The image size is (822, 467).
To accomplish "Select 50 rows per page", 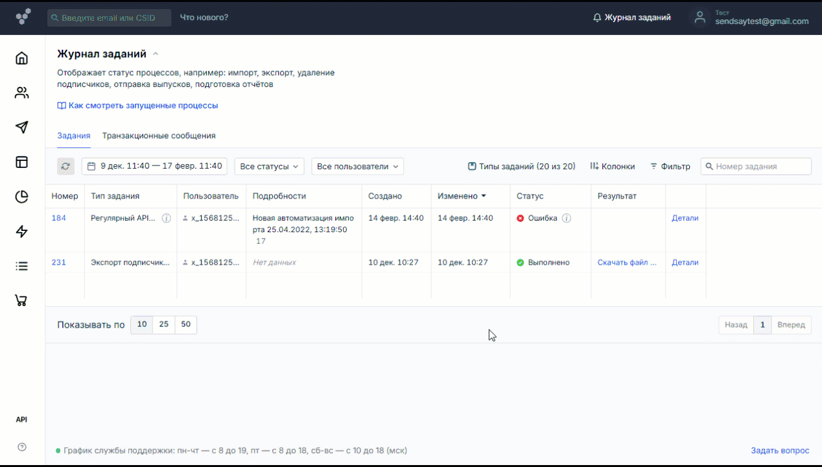I will (186, 324).
